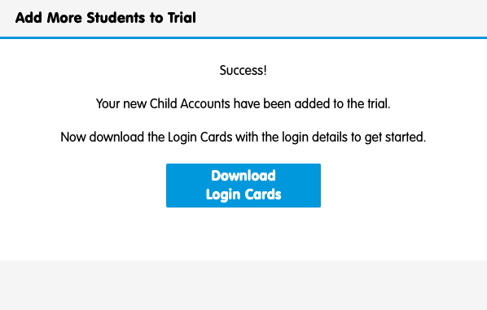Click the blue divider line under the header
487x310 pixels.
point(243,38)
